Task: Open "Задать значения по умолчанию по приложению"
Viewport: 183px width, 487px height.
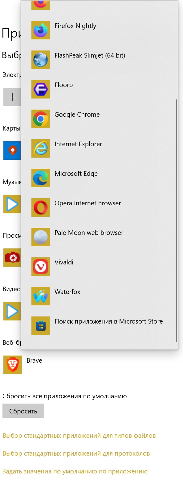Action: (x=75, y=471)
